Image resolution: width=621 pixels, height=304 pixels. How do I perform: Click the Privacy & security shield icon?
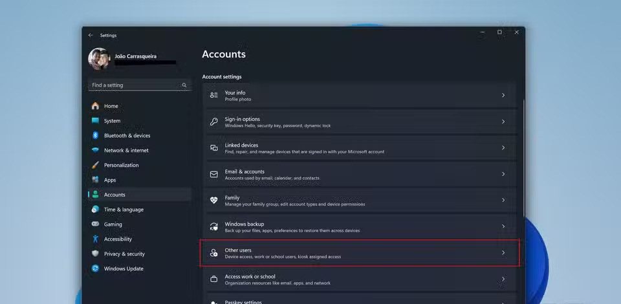[95, 254]
